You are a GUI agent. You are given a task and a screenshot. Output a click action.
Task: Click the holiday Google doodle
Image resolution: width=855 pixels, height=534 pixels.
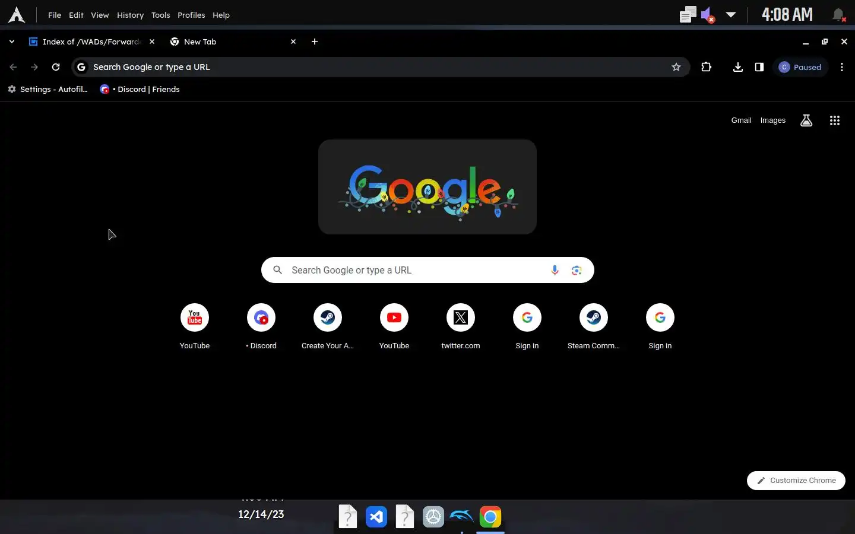click(x=427, y=187)
